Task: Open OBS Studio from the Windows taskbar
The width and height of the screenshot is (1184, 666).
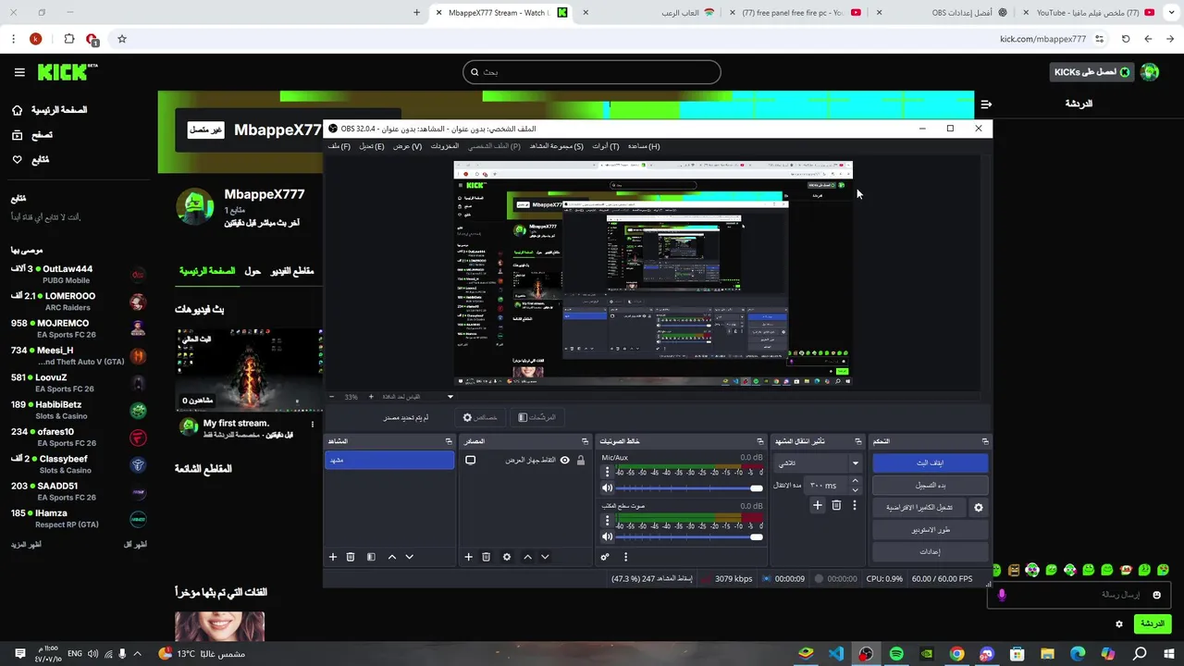Action: coord(866,654)
